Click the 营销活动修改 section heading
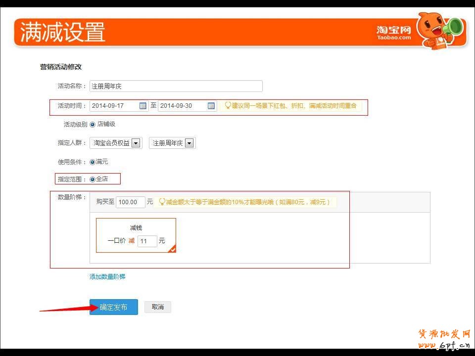Viewport: 475px width, 356px height. pyautogui.click(x=61, y=67)
